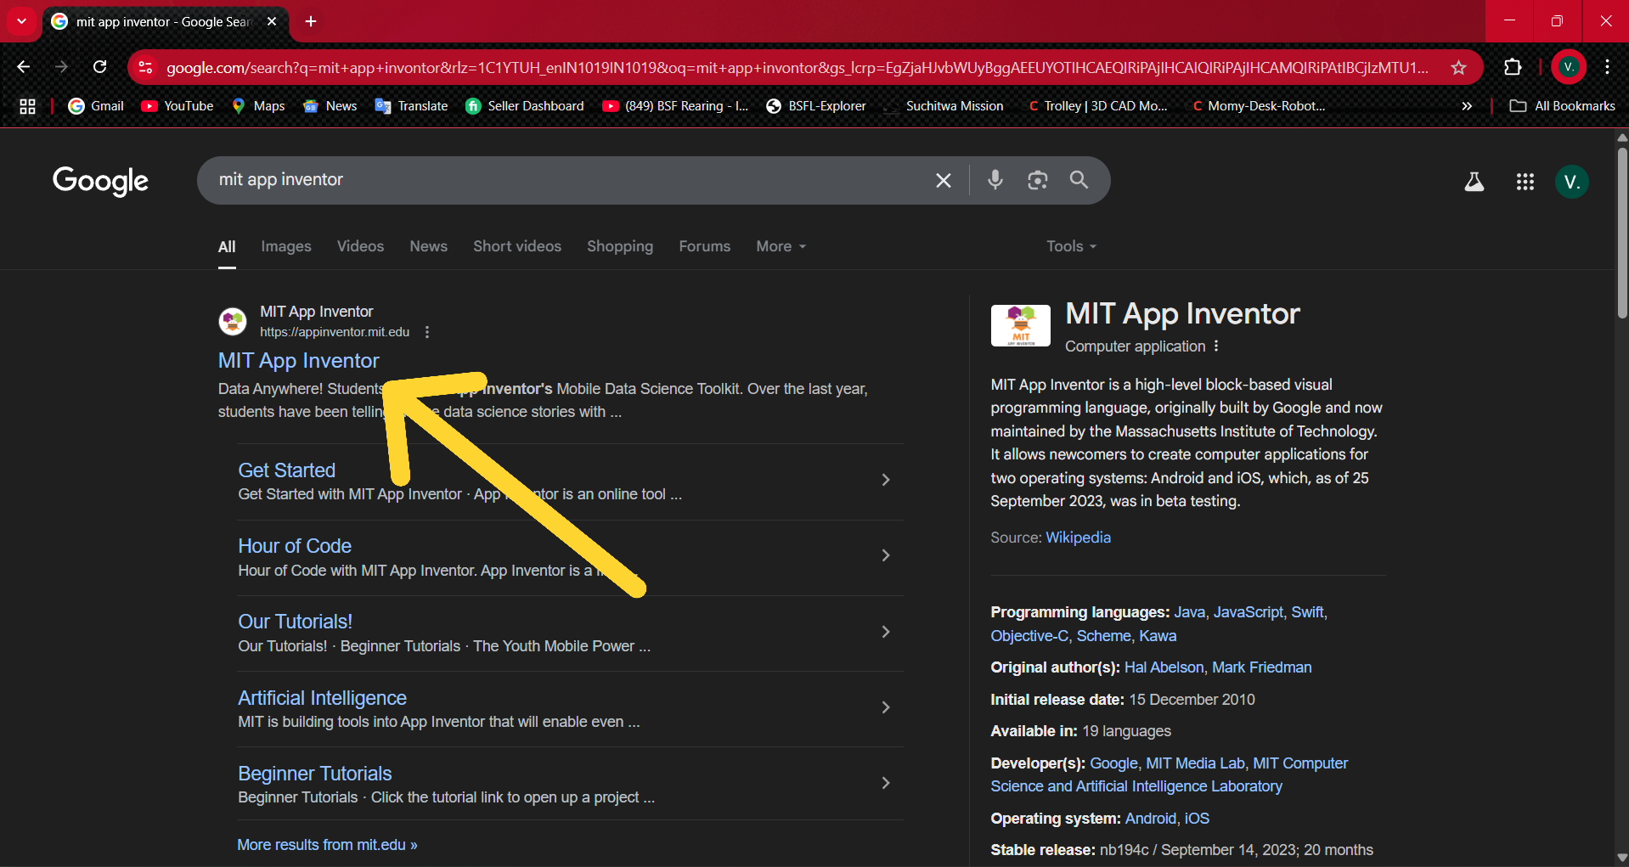
Task: View site information icon in address bar
Action: pyautogui.click(x=145, y=67)
